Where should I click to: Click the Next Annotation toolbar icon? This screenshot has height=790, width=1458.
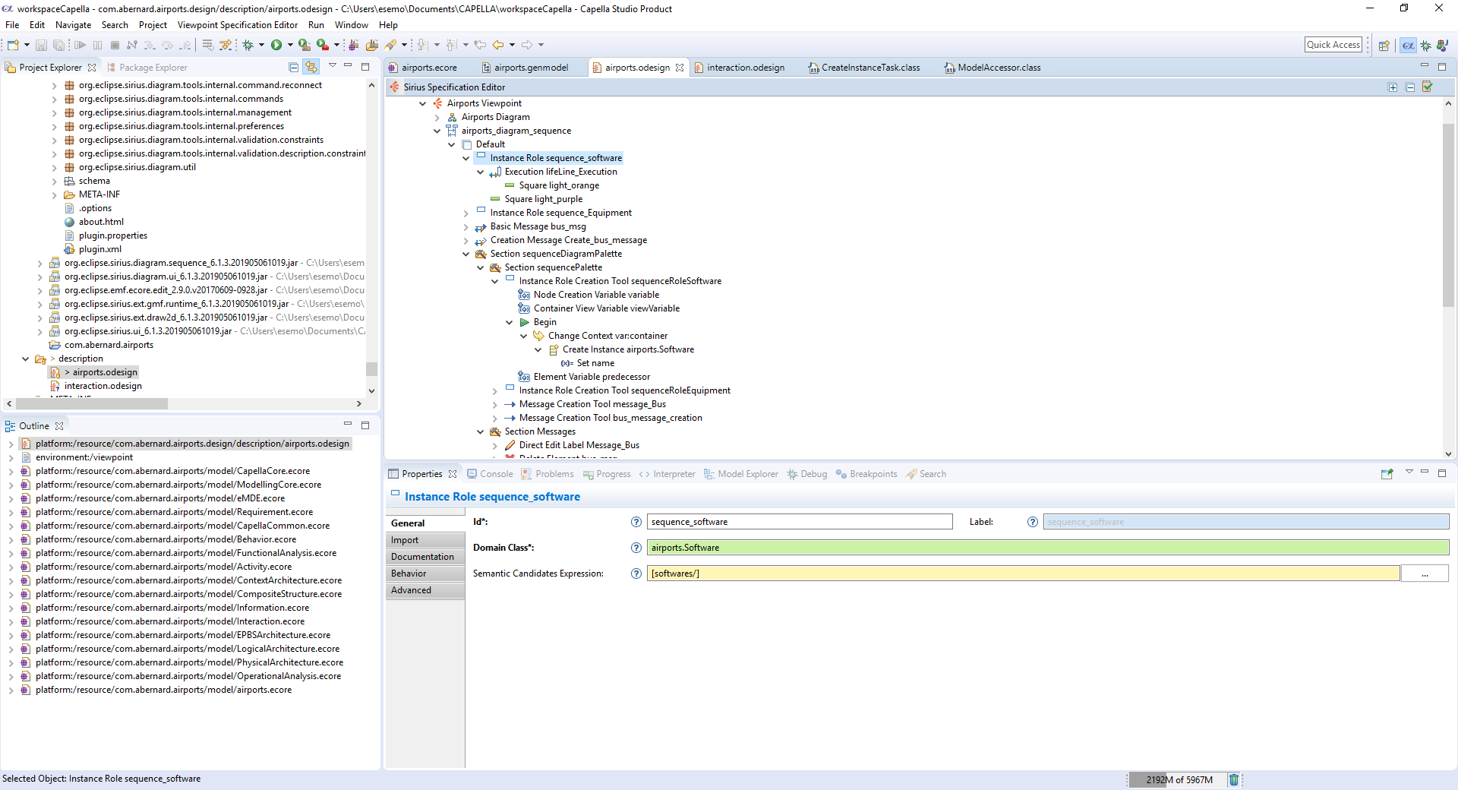tap(423, 46)
